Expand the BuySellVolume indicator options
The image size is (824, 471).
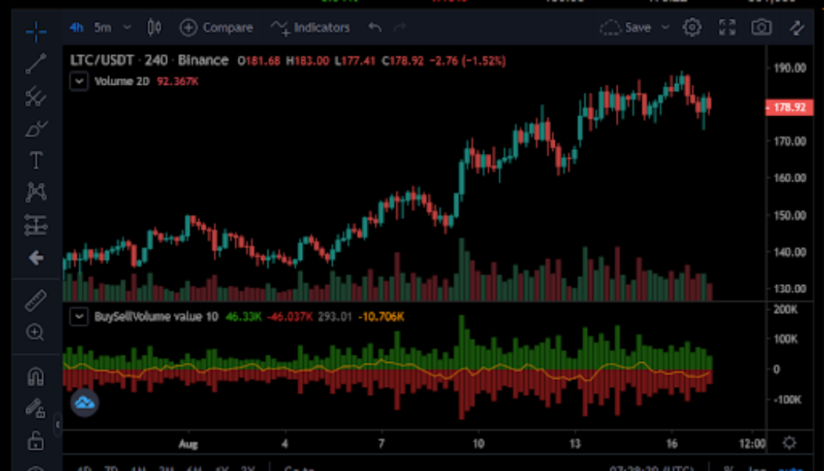78,316
